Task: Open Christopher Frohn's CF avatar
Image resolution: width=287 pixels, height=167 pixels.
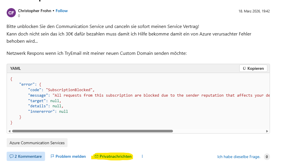Action: pyautogui.click(x=11, y=13)
